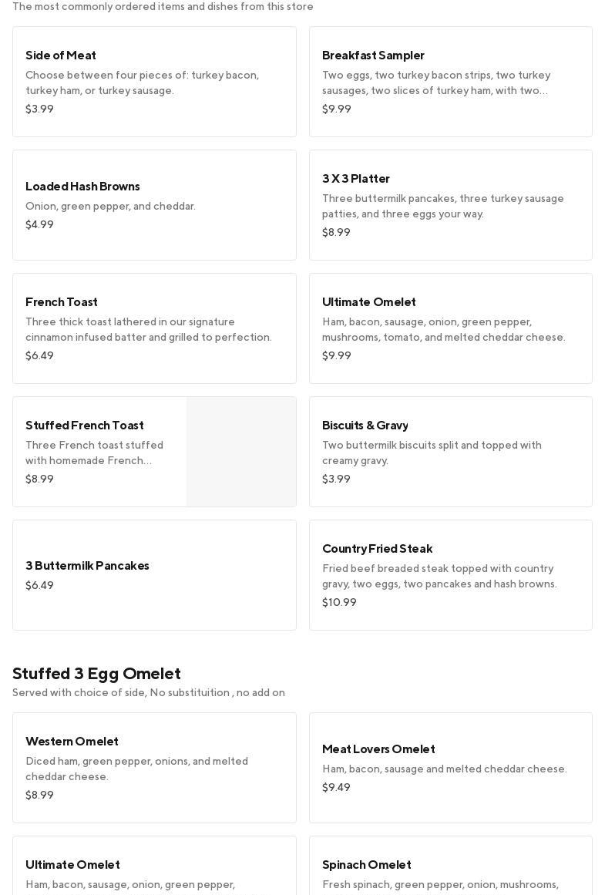Select the Western Omelet card
The image size is (605, 895).
tap(154, 768)
